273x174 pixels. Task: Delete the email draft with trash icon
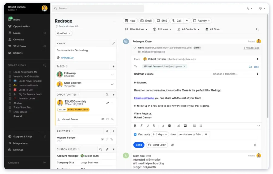click(x=255, y=145)
